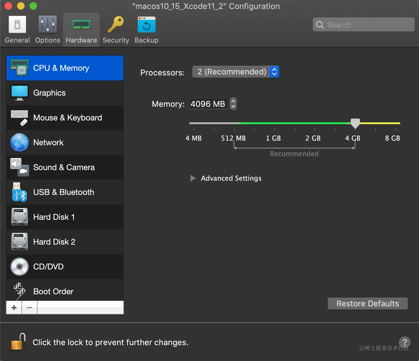Select the Hardware memory chip icon

click(x=81, y=25)
